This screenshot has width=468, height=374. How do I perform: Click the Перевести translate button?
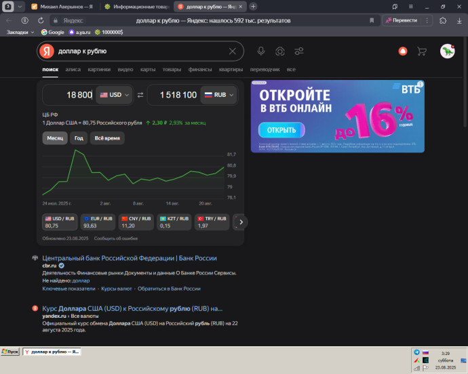(x=402, y=20)
